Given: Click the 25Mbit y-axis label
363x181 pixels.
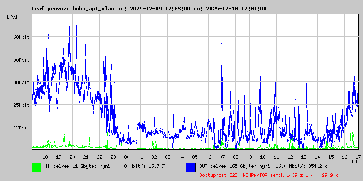Looking at the screenshot, I should coord(21,105).
